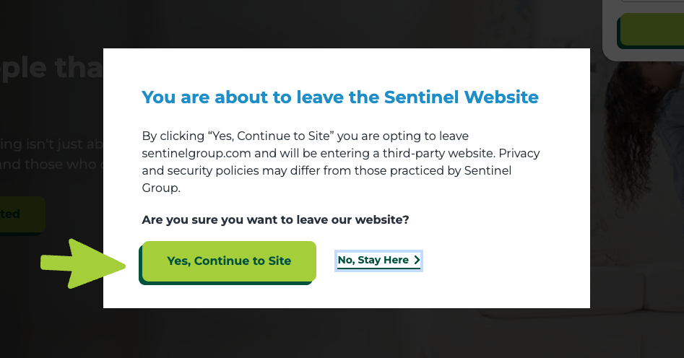
Task: Click the dimmed background headline 'ple tha'
Action: point(51,69)
